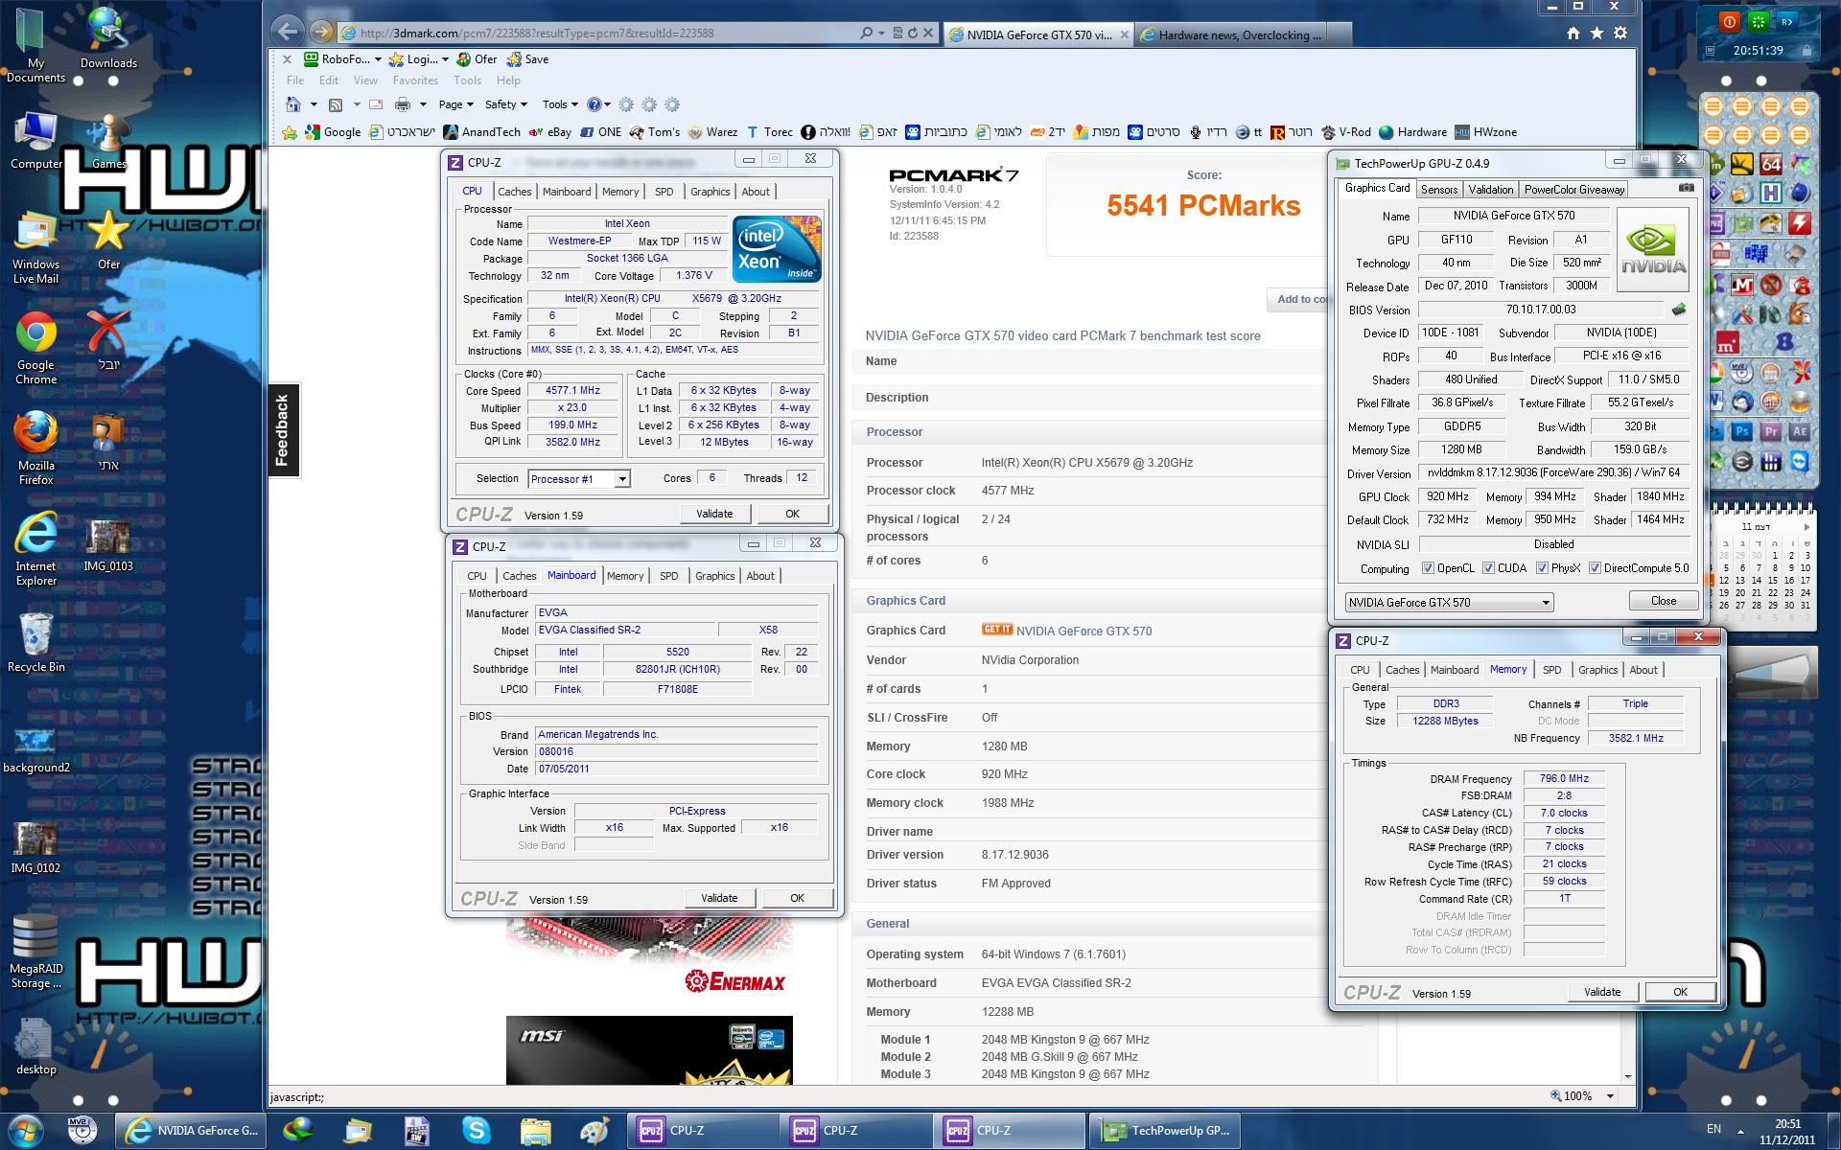Launch Photoshop from the sidebar dock
This screenshot has width=1841, height=1150.
(x=1742, y=432)
